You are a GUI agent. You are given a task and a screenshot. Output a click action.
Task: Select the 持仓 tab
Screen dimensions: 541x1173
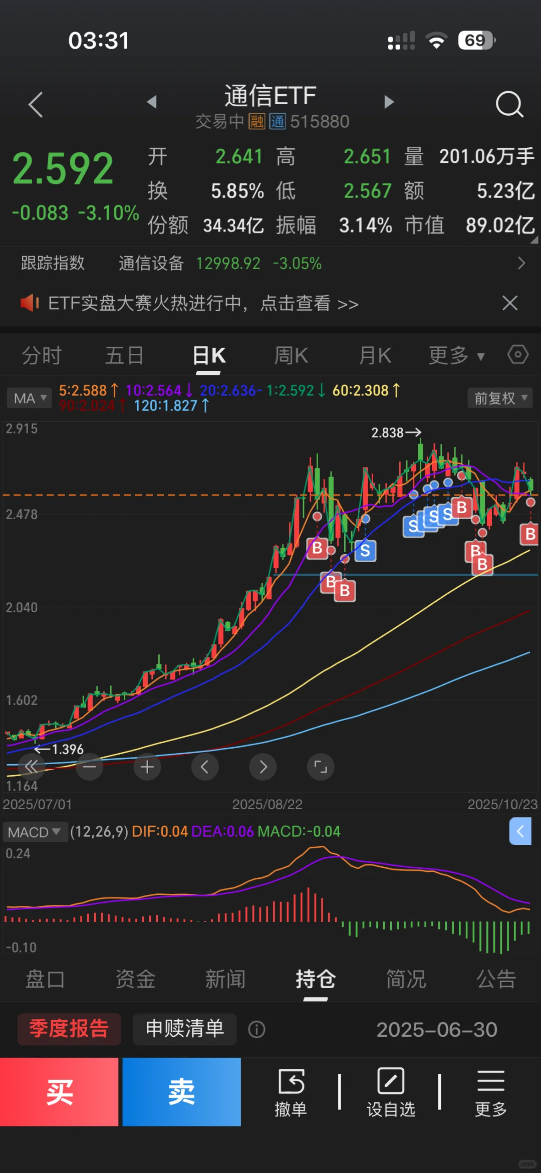click(316, 979)
